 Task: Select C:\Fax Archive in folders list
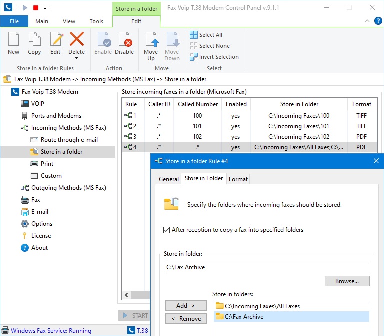[292, 317]
